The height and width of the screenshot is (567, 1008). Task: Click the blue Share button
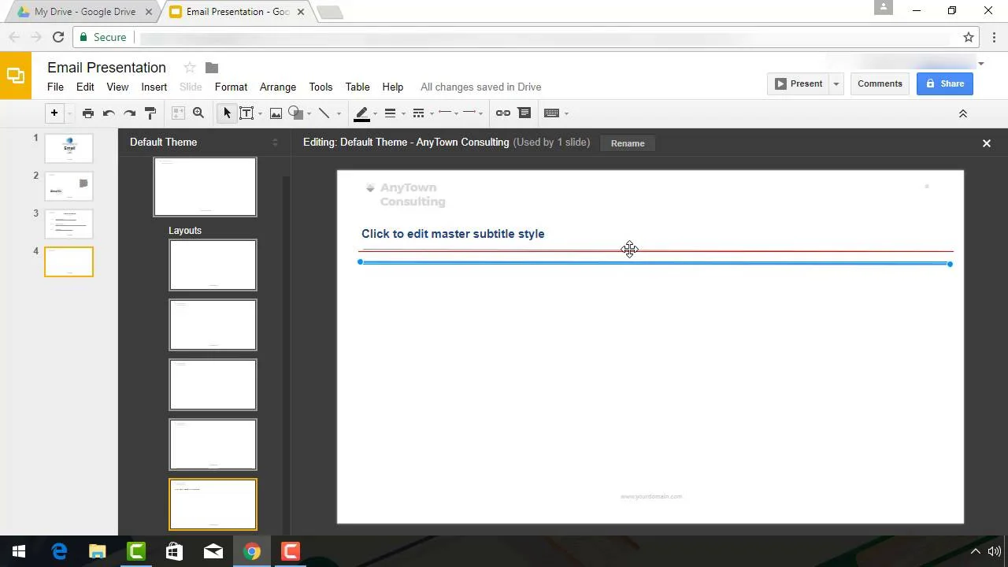click(944, 83)
